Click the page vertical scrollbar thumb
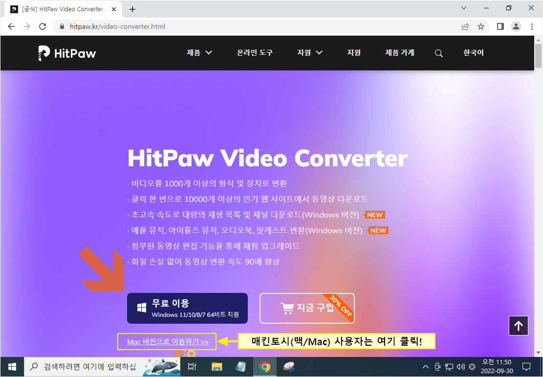The height and width of the screenshot is (377, 543). pyautogui.click(x=538, y=55)
